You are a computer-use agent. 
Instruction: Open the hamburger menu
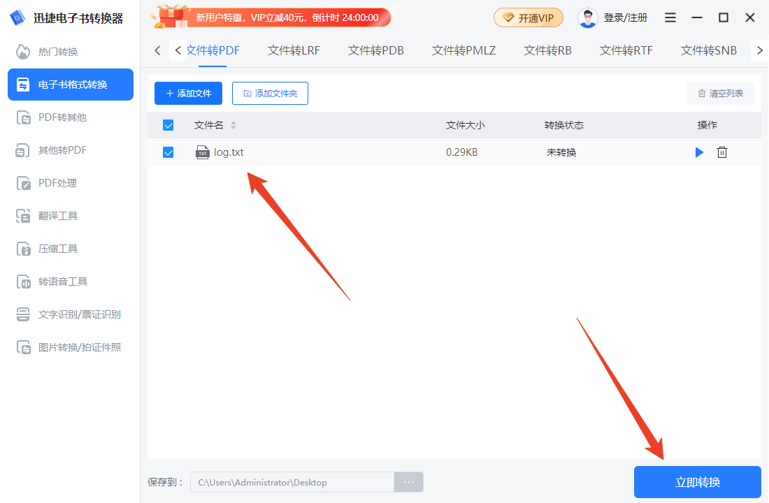tap(670, 17)
